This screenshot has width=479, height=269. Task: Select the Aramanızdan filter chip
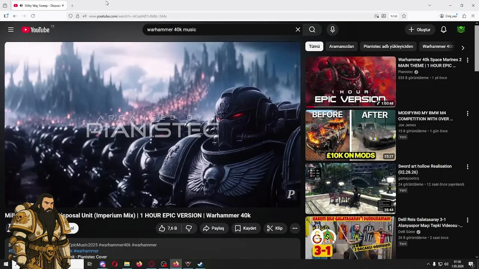tap(341, 47)
